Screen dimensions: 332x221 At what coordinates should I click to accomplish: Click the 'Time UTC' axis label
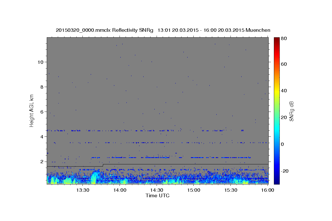tap(157, 196)
